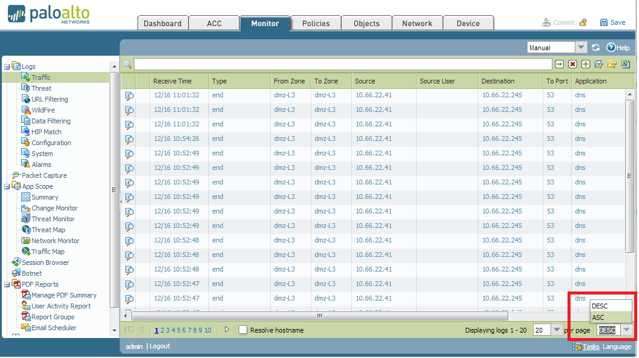The image size is (639, 358).
Task: Open User Activity Report
Action: click(x=61, y=306)
